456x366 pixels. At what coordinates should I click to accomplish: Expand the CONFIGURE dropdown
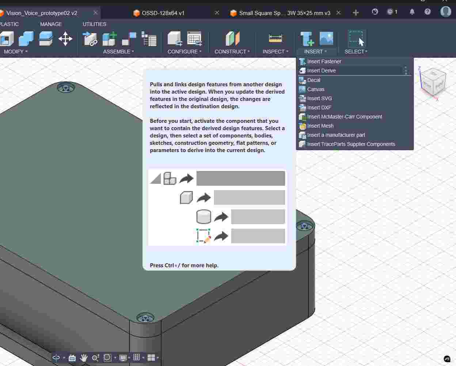[x=185, y=52]
